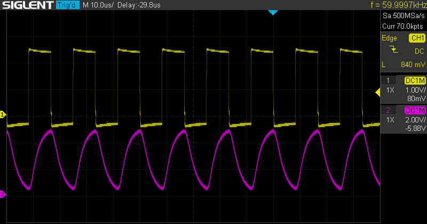Click the Edge trigger type label
This screenshot has width=427, height=224.
click(389, 38)
